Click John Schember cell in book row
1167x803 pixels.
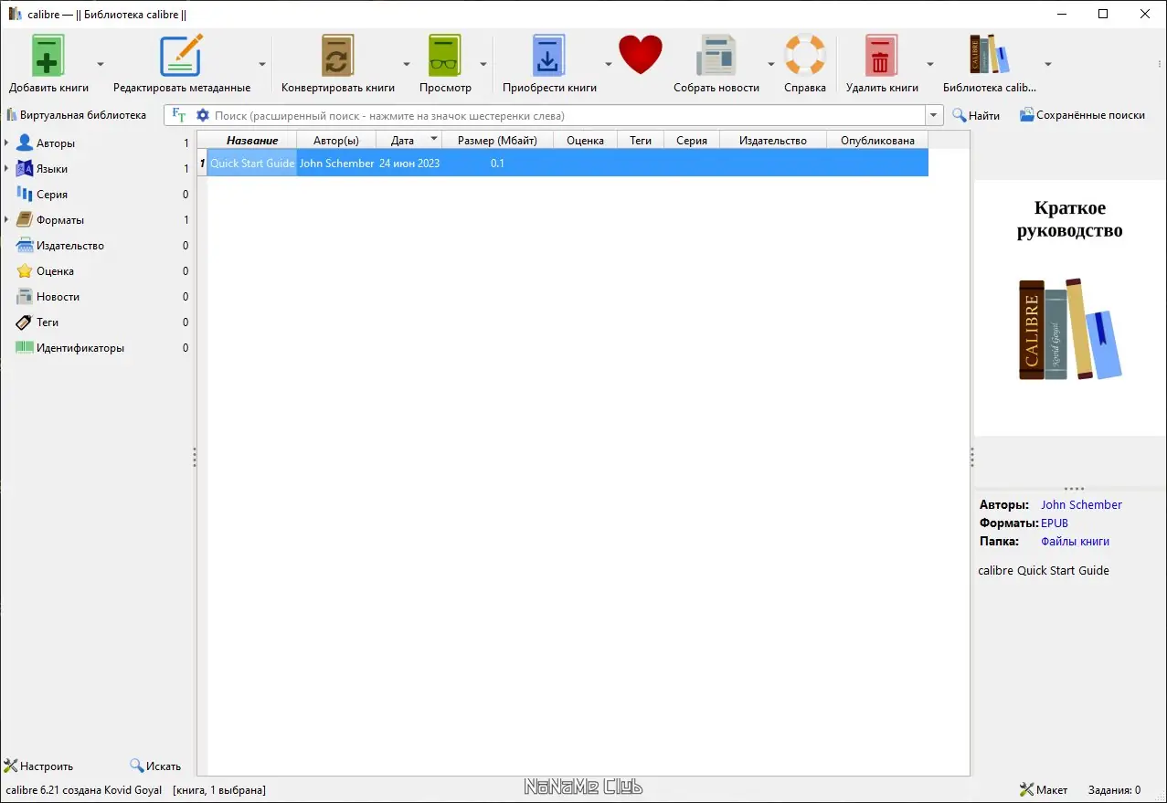click(x=336, y=163)
